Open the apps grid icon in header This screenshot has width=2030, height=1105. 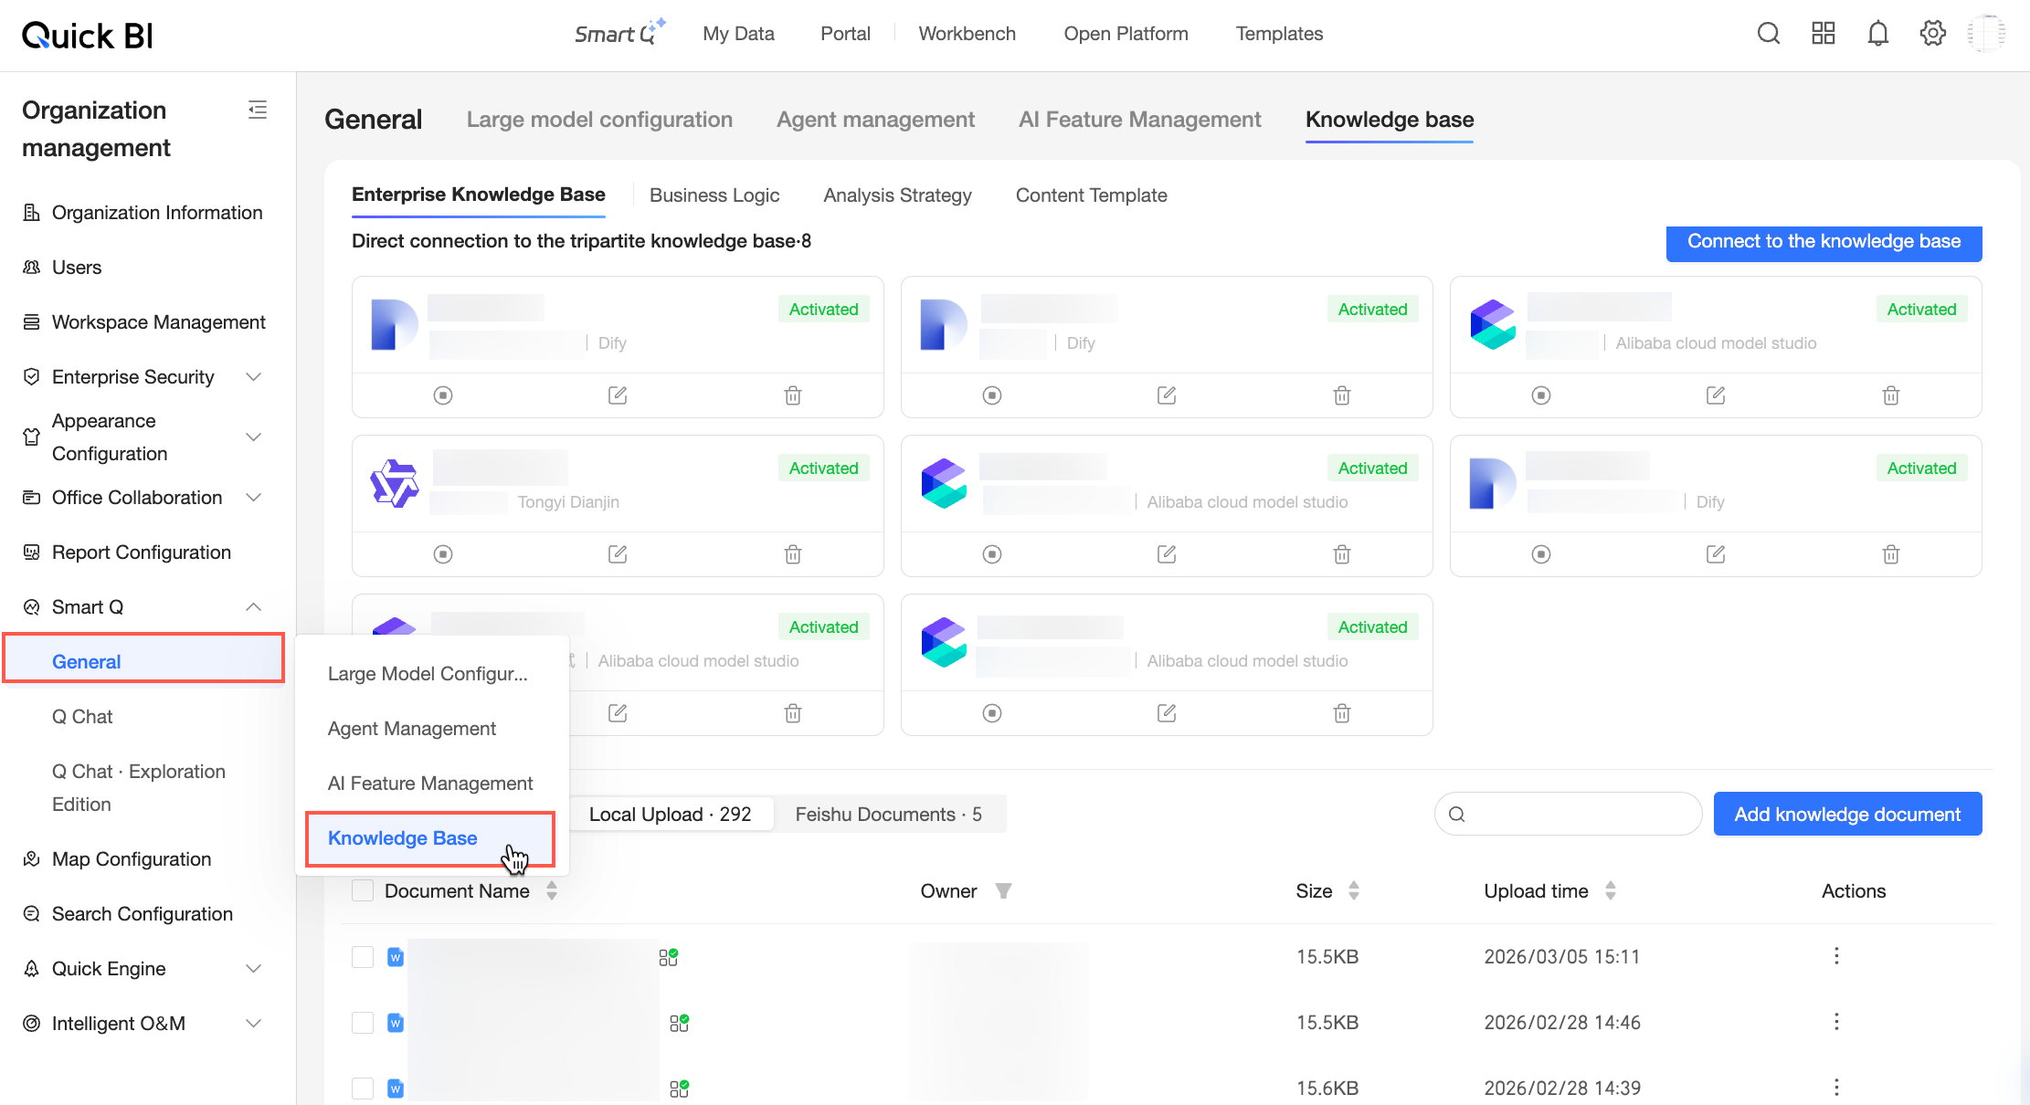[1824, 34]
